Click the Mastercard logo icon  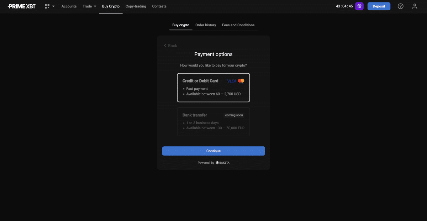[x=241, y=81]
